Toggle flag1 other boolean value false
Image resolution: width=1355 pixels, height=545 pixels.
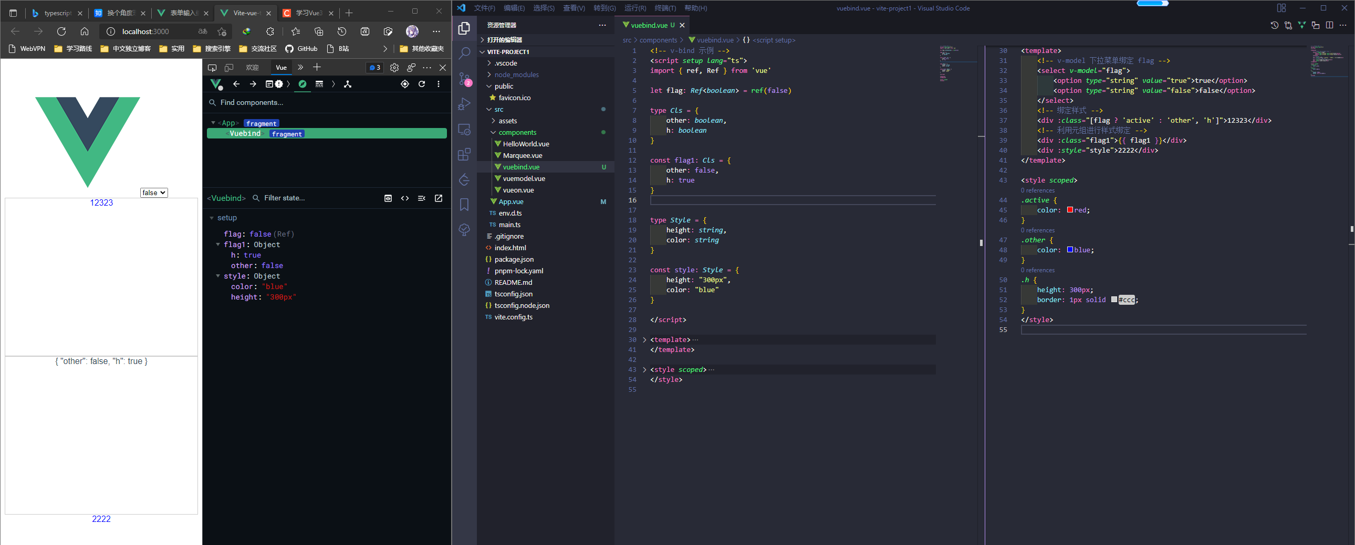tap(272, 265)
